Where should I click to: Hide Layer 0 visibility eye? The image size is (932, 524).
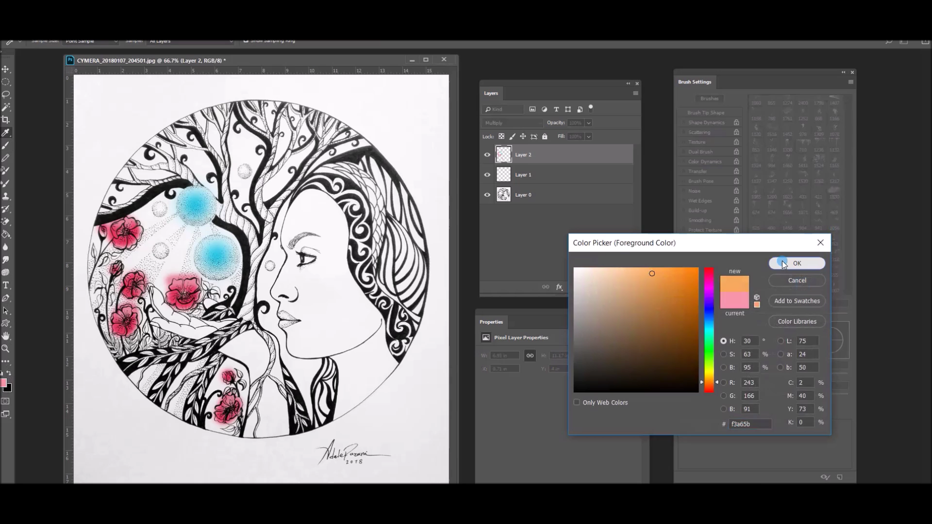coord(487,195)
